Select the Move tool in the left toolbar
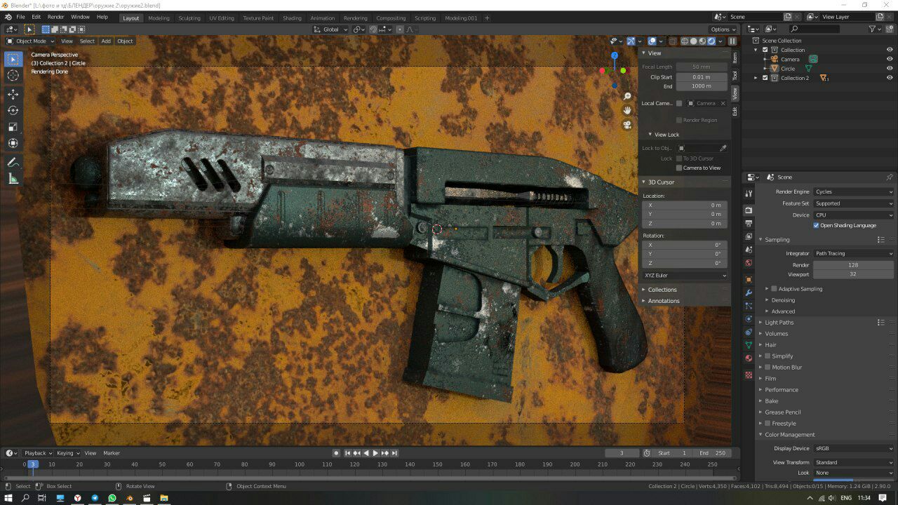 [13, 94]
